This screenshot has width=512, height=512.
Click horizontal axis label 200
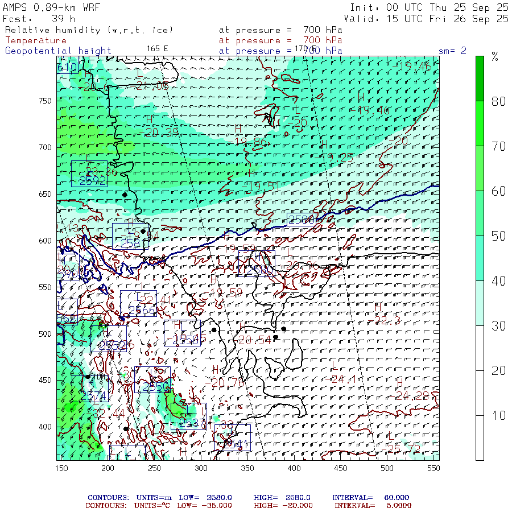click(x=108, y=468)
